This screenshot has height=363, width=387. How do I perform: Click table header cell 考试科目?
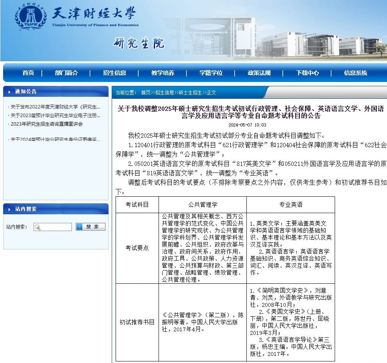pos(137,205)
